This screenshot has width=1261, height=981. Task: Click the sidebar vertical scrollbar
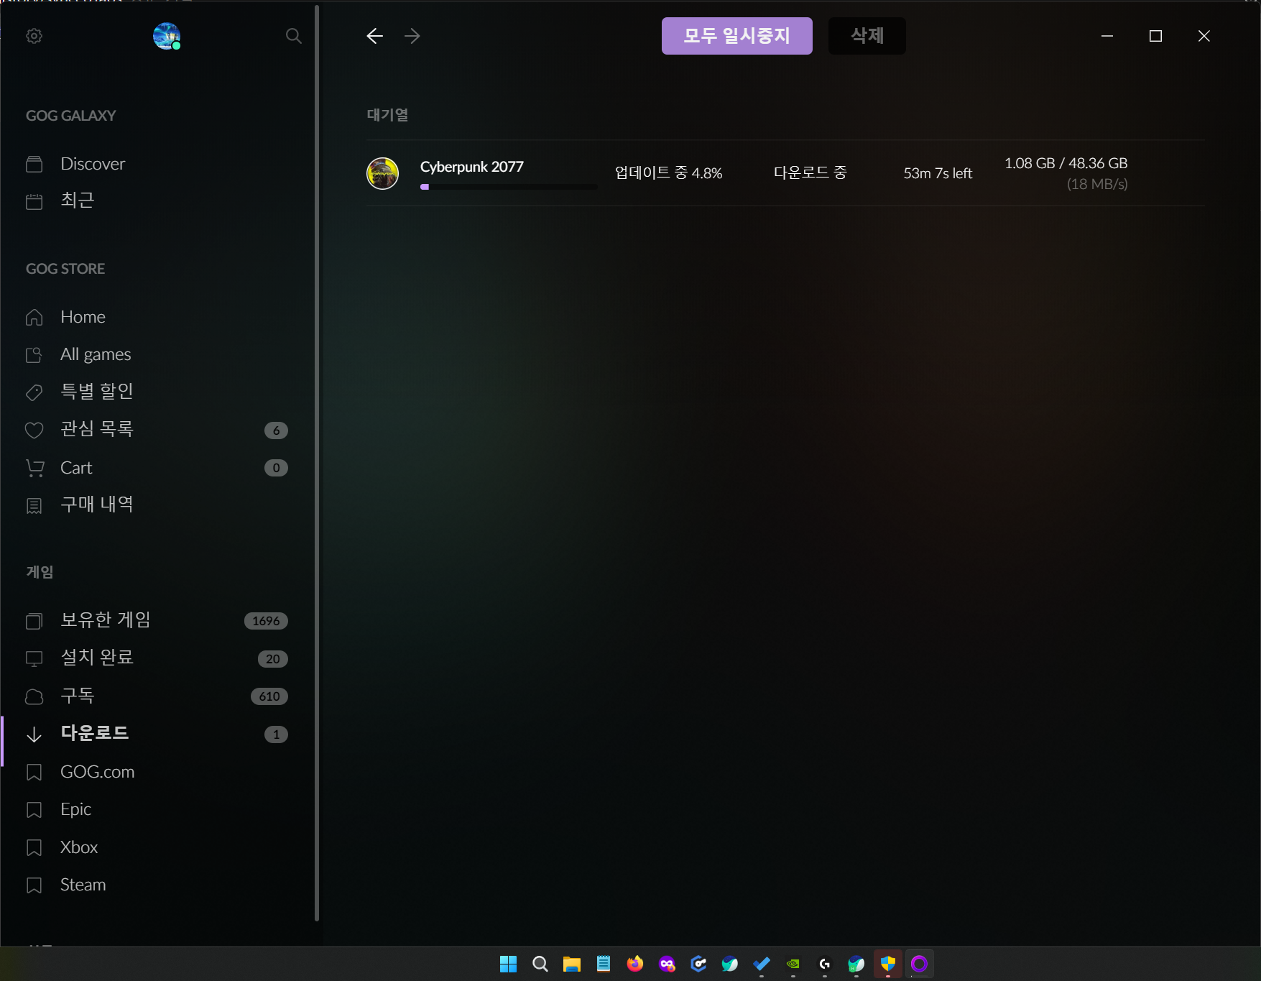317,464
